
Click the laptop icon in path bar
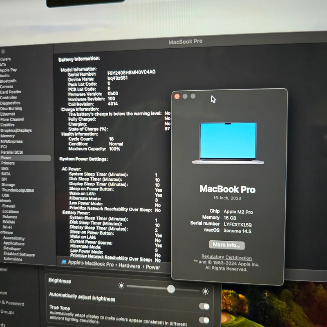pyautogui.click(x=64, y=262)
